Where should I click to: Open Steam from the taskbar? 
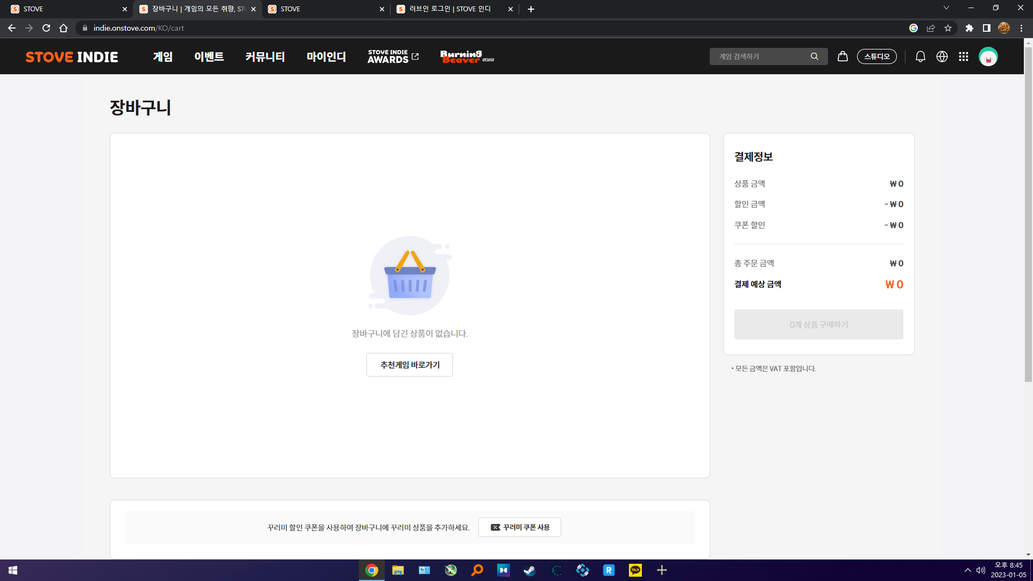(x=529, y=570)
